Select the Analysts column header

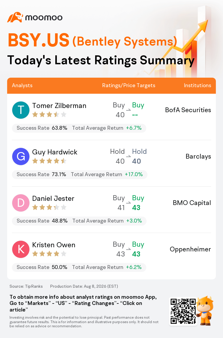[22, 85]
